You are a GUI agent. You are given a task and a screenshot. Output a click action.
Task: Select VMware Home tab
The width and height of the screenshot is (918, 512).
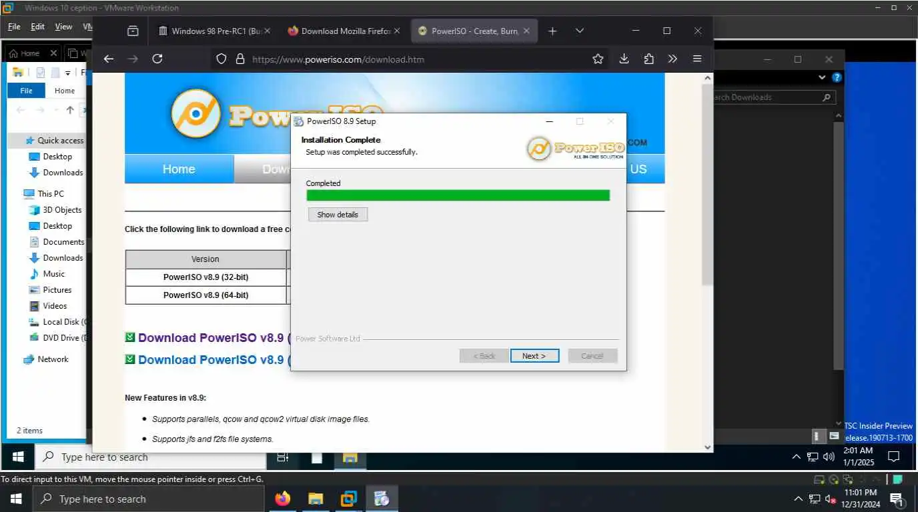pyautogui.click(x=25, y=53)
